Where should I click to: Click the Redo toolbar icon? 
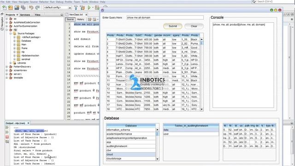point(37,7)
